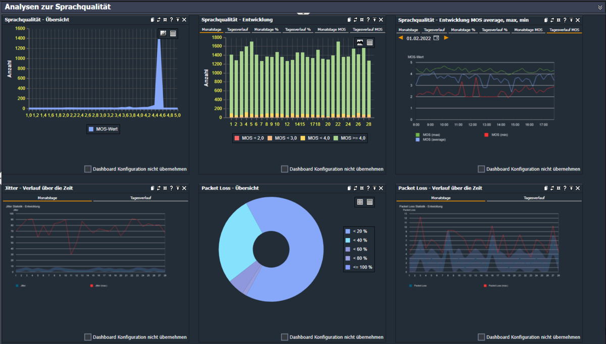The width and height of the screenshot is (606, 344).
Task: Open table view in Packet Loss - Übersicht
Action: pyautogui.click(x=370, y=202)
